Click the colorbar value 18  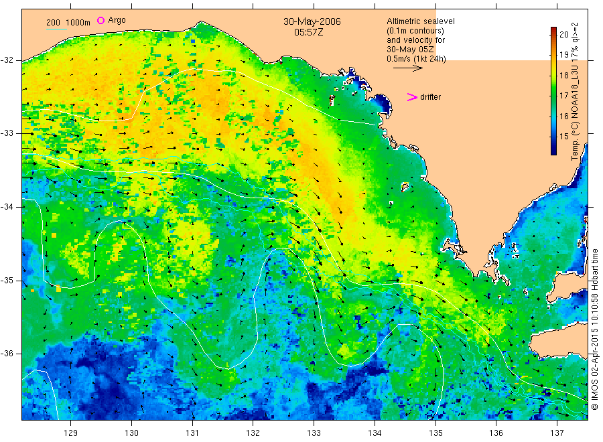click(x=563, y=75)
